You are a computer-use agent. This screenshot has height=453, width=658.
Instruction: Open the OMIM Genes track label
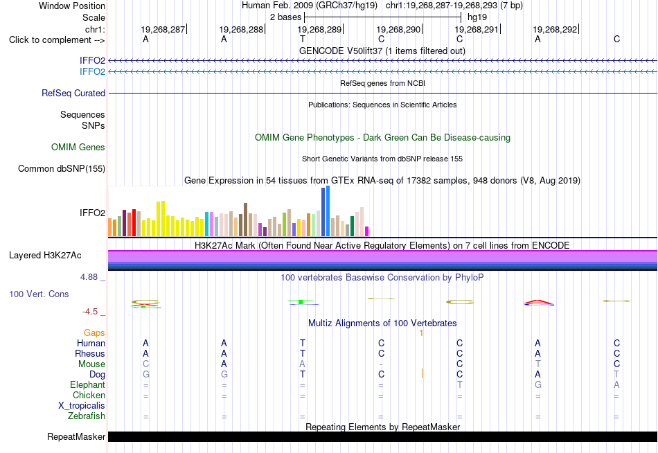78,147
